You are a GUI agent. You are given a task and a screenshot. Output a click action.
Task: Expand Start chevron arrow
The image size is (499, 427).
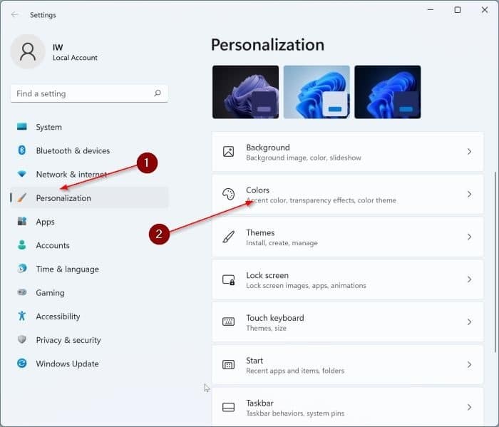click(469, 365)
